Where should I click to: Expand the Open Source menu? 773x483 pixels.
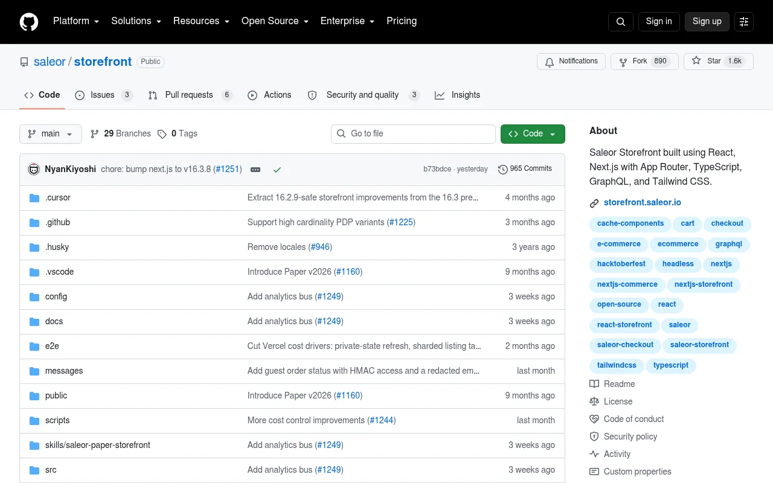(x=275, y=21)
